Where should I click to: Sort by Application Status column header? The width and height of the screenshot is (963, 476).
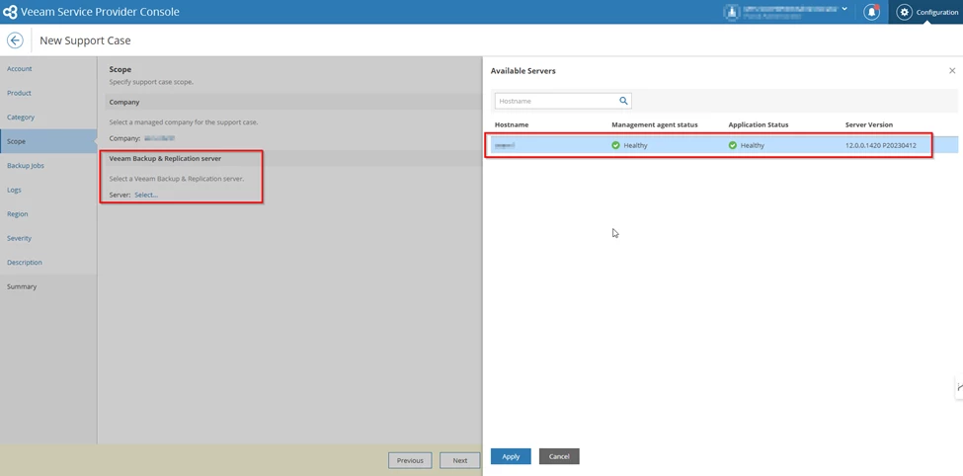click(x=758, y=124)
